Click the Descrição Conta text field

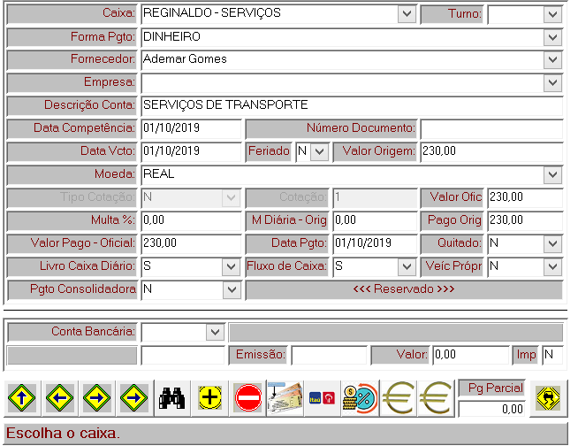[x=352, y=105]
